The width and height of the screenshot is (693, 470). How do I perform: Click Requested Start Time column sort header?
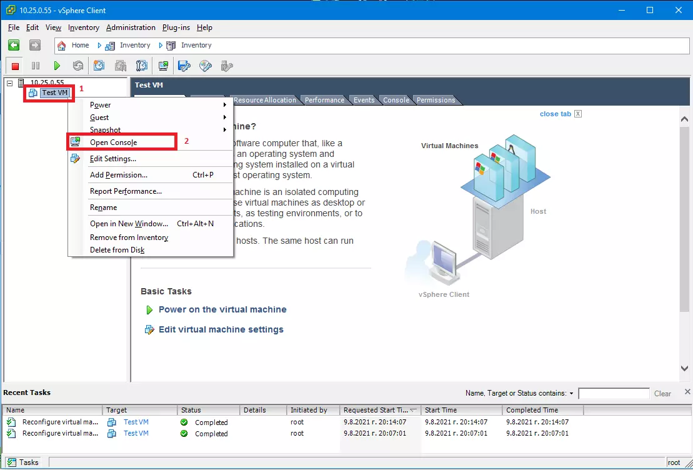click(380, 410)
